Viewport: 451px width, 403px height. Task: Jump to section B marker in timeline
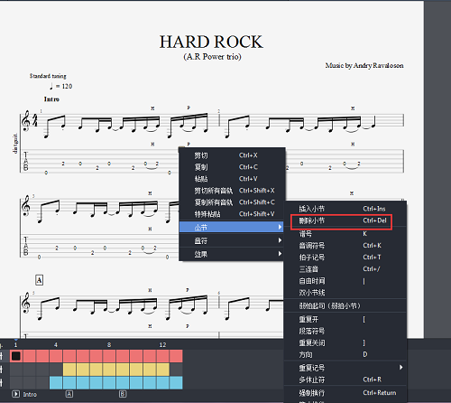123,394
